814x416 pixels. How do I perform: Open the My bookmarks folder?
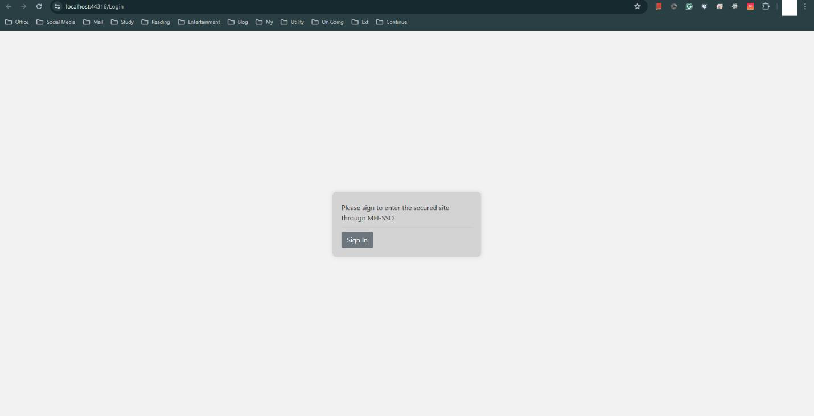[x=265, y=22]
